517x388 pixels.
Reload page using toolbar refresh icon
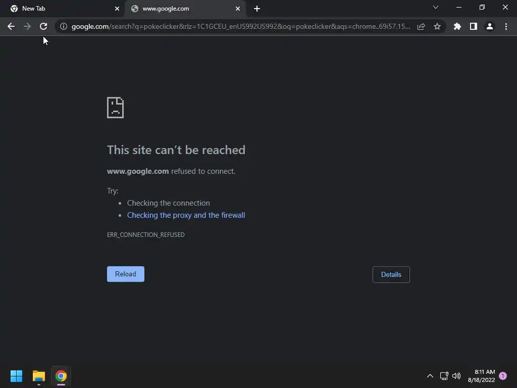43,26
